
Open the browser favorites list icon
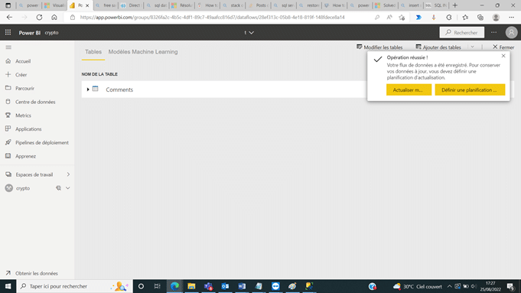465,18
